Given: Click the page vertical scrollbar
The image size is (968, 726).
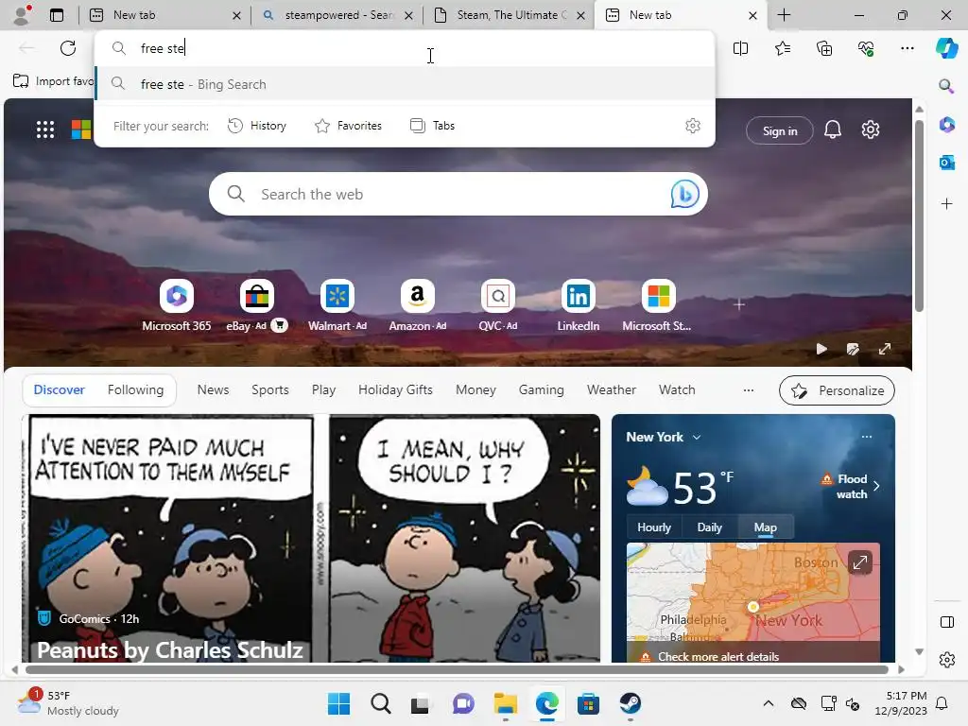Looking at the screenshot, I should 919,216.
